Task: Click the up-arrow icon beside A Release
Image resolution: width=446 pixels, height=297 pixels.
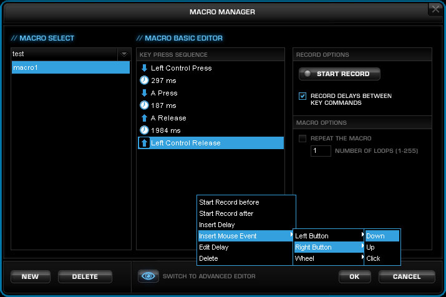Action: 144,118
